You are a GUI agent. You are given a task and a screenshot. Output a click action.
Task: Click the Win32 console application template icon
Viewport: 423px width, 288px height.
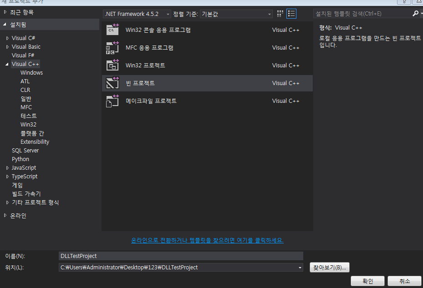click(112, 30)
